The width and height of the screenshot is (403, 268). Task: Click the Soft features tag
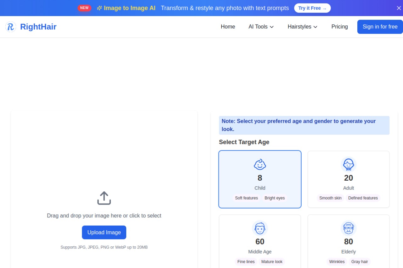[x=246, y=198]
